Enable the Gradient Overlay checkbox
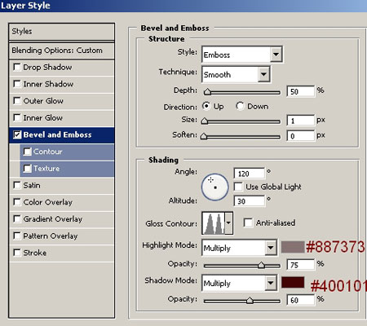Viewport: 367px width, 326px height. coord(17,219)
